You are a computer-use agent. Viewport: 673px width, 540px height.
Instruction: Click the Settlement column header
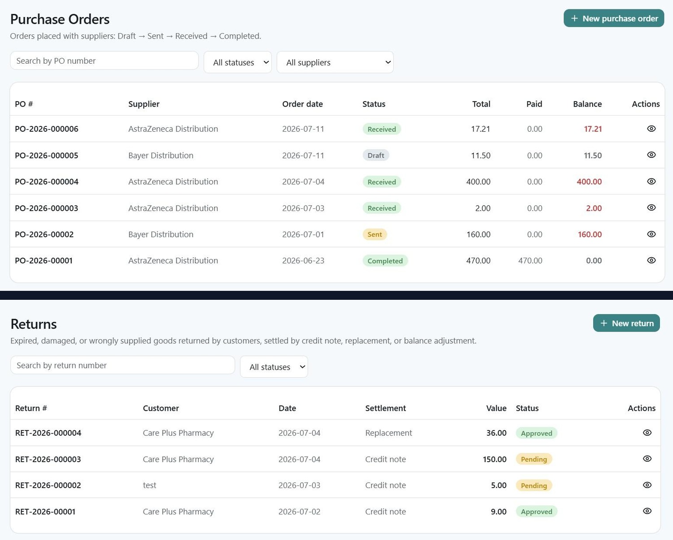click(385, 408)
